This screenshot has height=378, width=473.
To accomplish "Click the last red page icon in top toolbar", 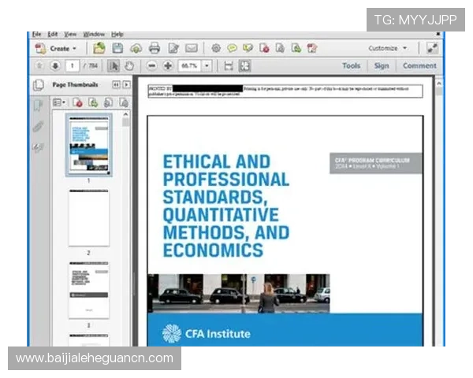I will tap(311, 48).
